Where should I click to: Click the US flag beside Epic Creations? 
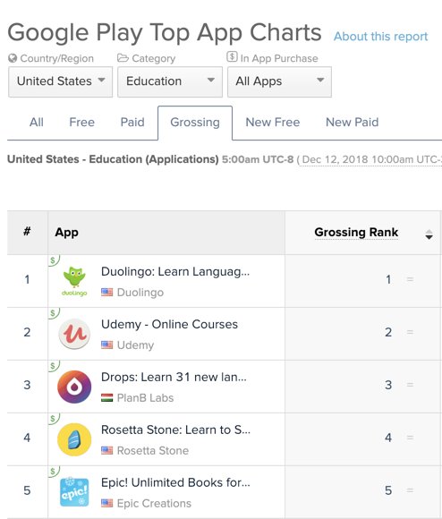coord(106,503)
